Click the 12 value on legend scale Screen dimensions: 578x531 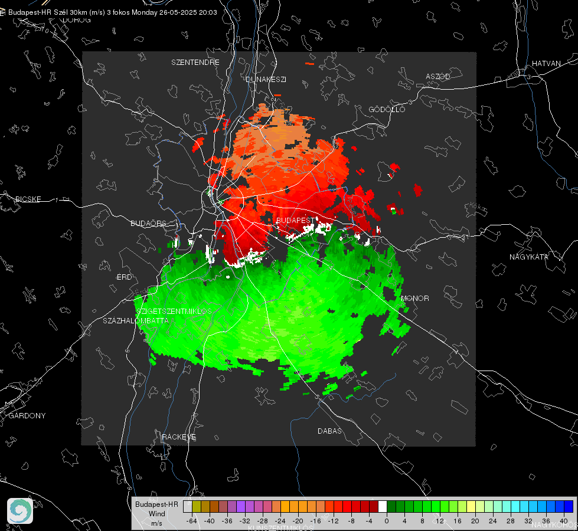click(439, 521)
